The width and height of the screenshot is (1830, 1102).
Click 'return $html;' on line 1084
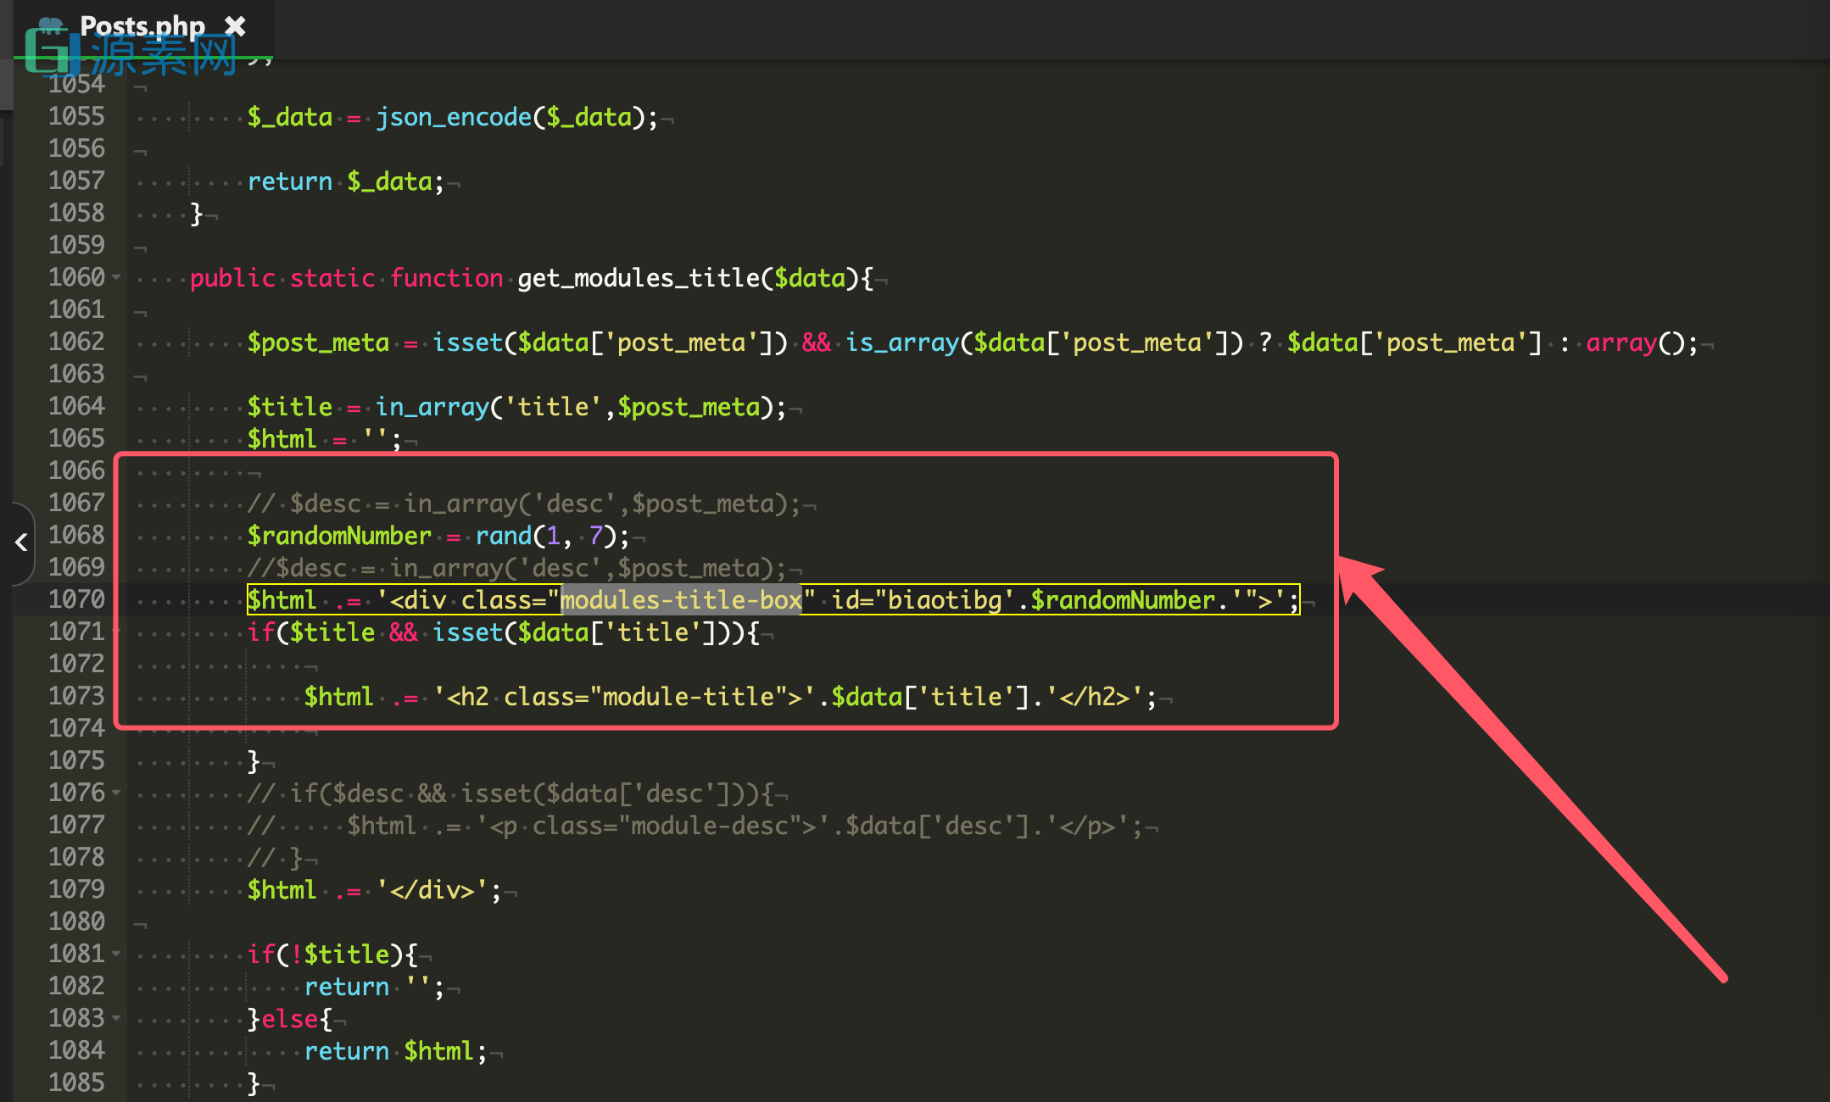pyautogui.click(x=395, y=1051)
